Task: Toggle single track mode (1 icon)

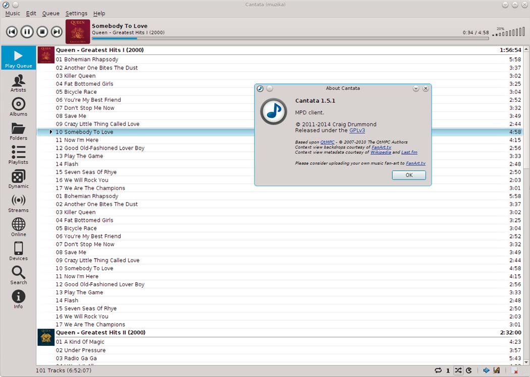Action: [448, 370]
